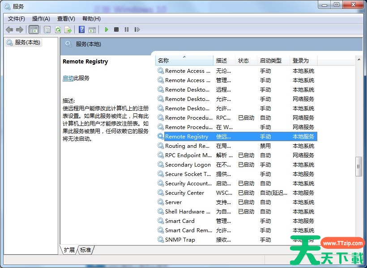Open the Properties toolbar icon
This screenshot has height=268, width=367.
47,29
